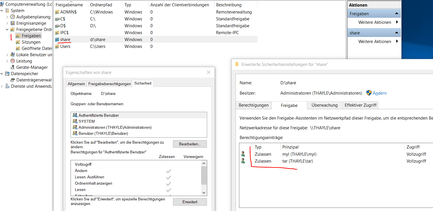Screen dimensions: 433x211
Task: Click the Erweitert button
Action: tap(190, 202)
